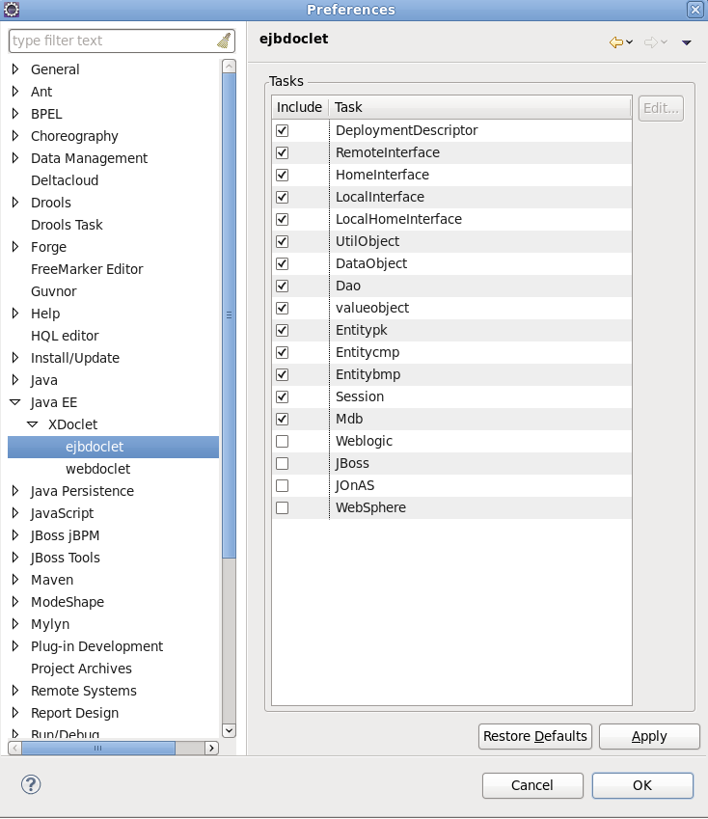Click the back navigation arrow icon
This screenshot has width=708, height=819.
point(615,42)
